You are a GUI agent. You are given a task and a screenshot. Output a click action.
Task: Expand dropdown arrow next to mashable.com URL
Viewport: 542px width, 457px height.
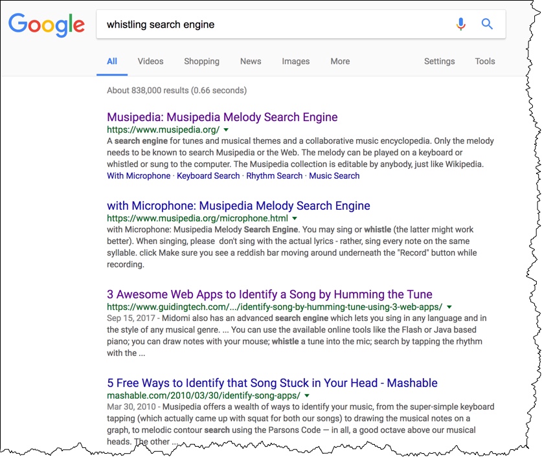307,395
